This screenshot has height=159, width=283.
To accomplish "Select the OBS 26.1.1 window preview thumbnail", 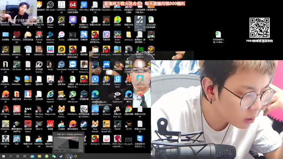I will [68, 142].
